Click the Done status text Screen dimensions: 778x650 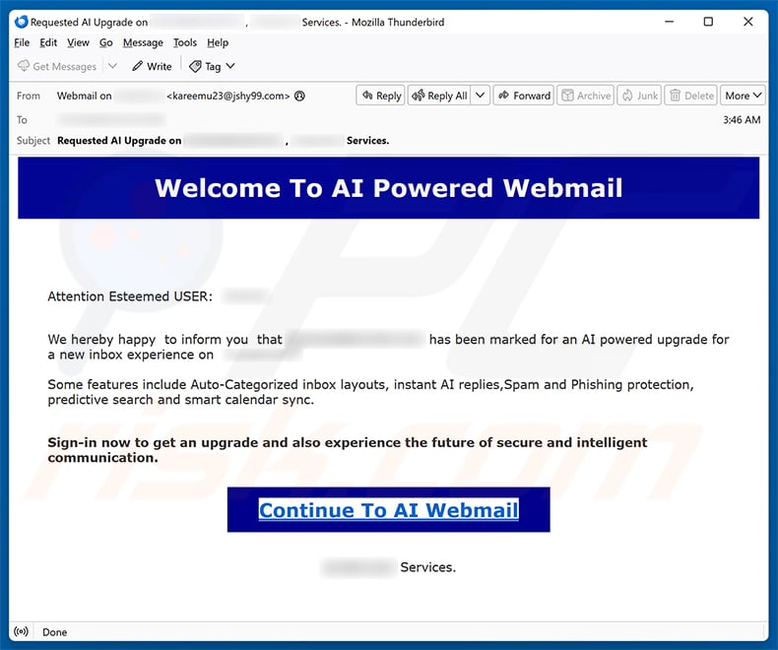(x=54, y=632)
